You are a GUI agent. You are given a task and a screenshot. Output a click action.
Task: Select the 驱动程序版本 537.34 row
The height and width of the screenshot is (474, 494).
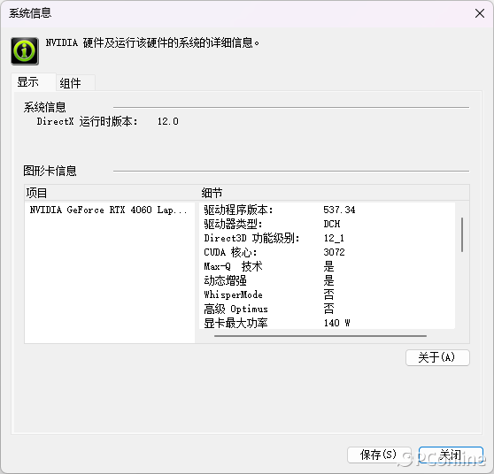tap(327, 210)
